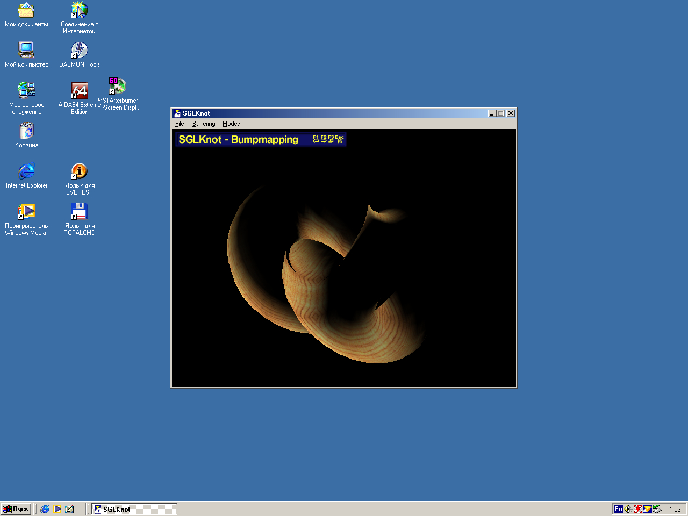Launch Windows Media Player from Quick Launch
The image size is (688, 516).
pyautogui.click(x=57, y=509)
